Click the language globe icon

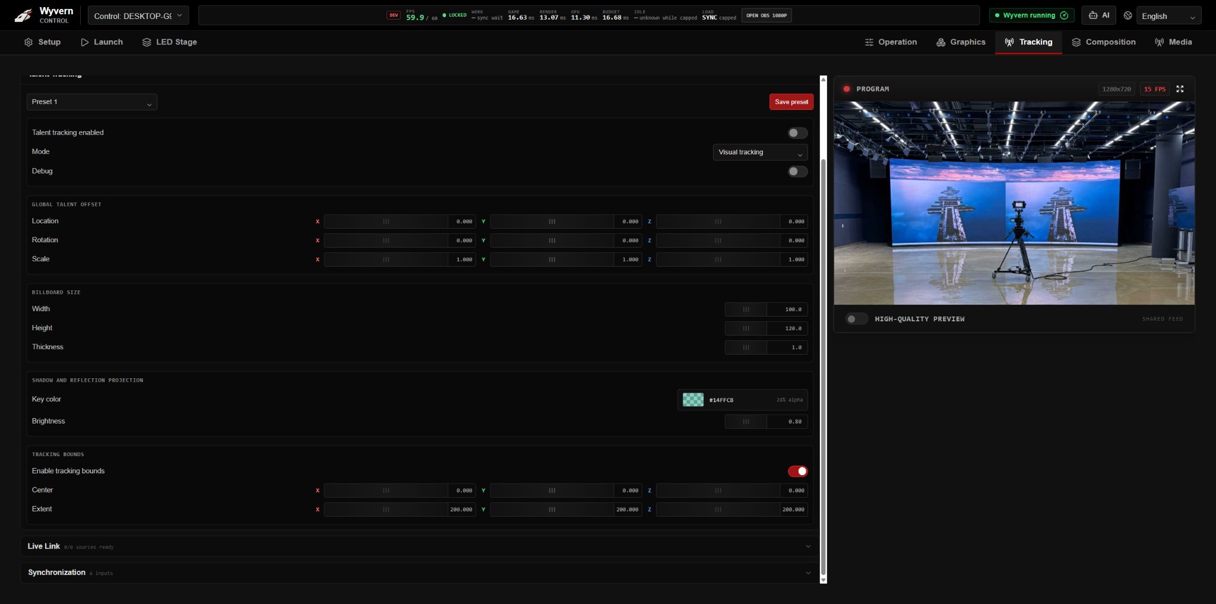(x=1128, y=15)
